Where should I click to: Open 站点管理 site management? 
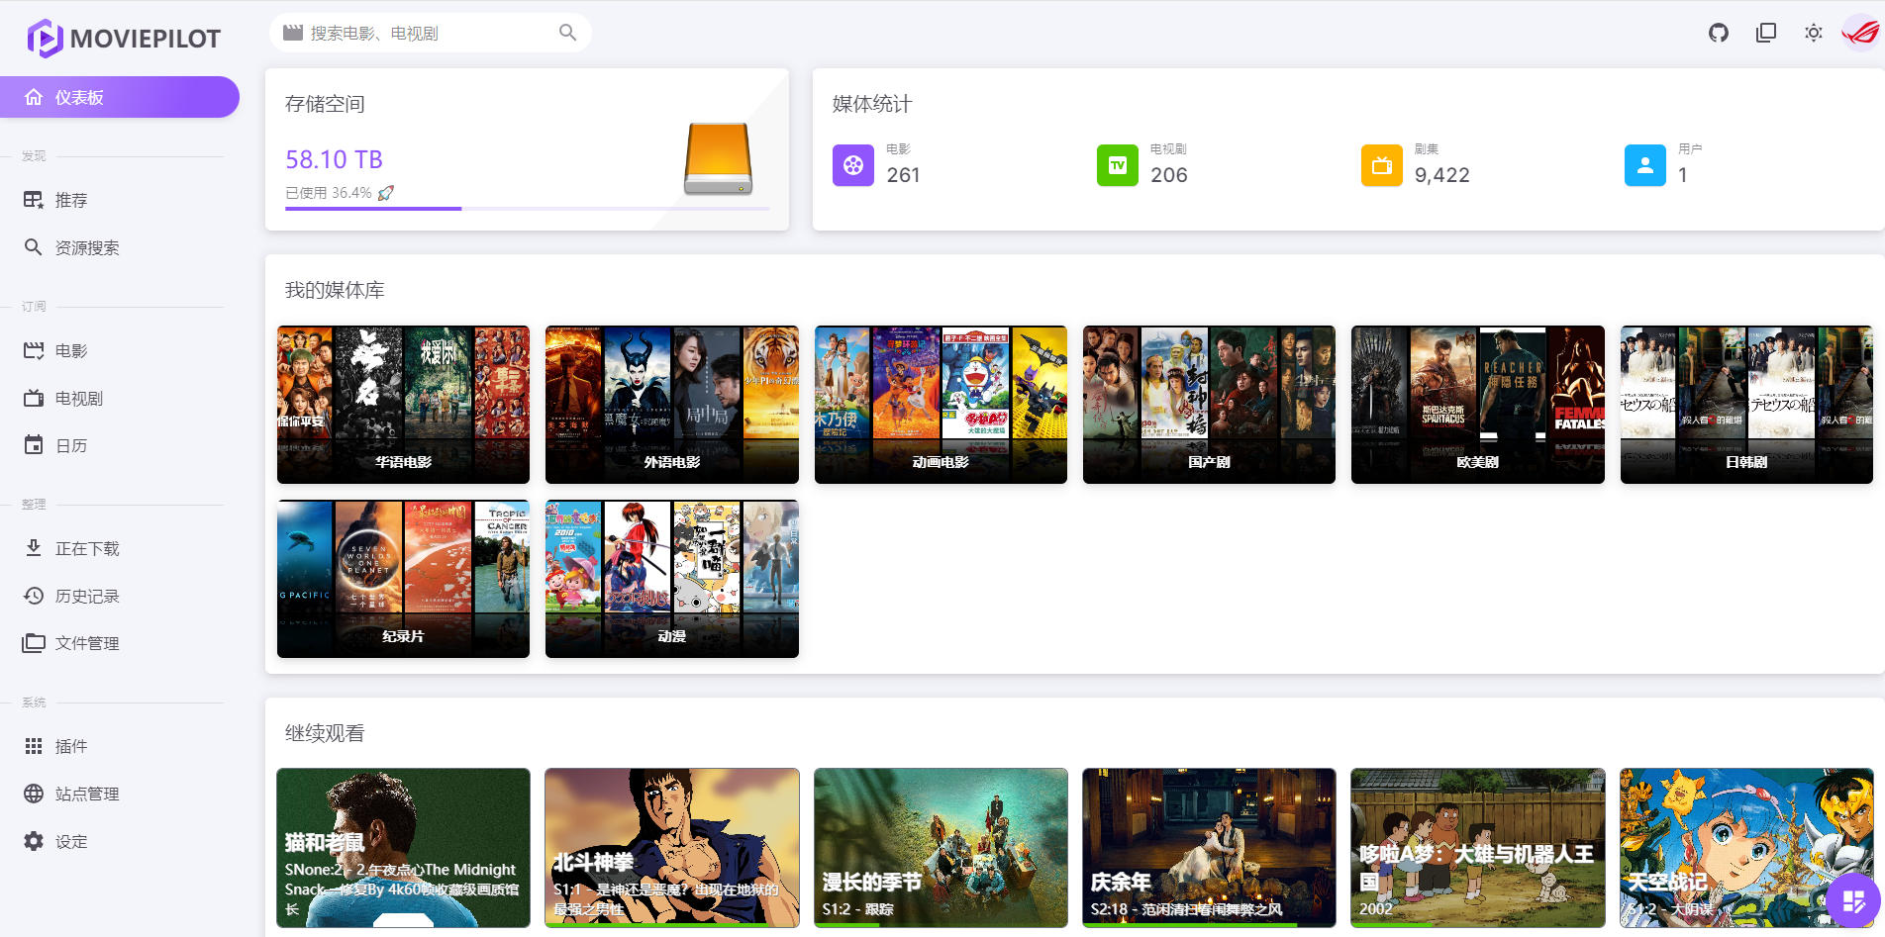[x=119, y=794]
